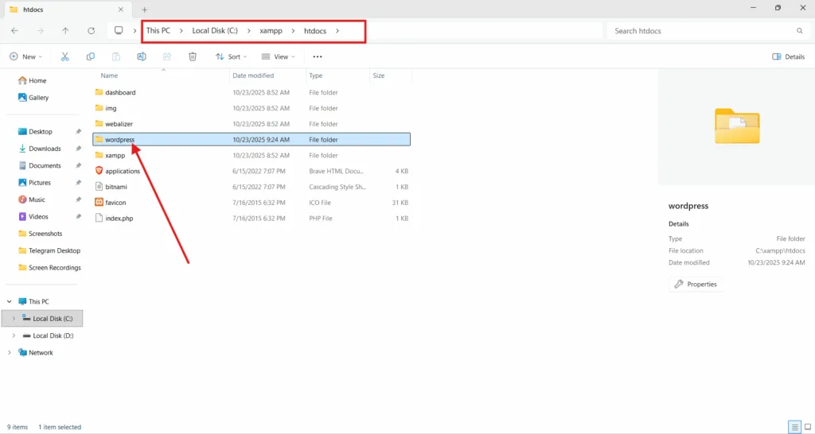The image size is (815, 434).
Task: Open the New item dropdown
Action: click(x=26, y=56)
